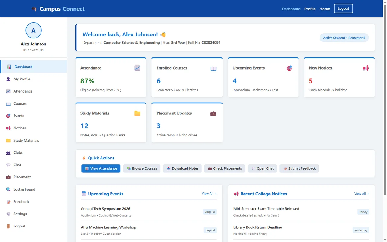Click the Download Notes button
Image resolution: width=387 pixels, height=242 pixels.
pyautogui.click(x=182, y=168)
